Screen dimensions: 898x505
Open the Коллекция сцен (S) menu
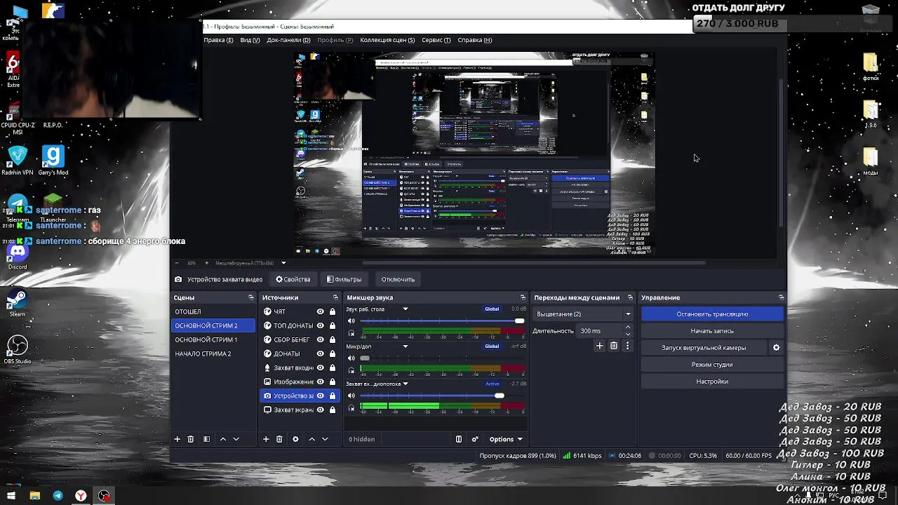point(387,40)
